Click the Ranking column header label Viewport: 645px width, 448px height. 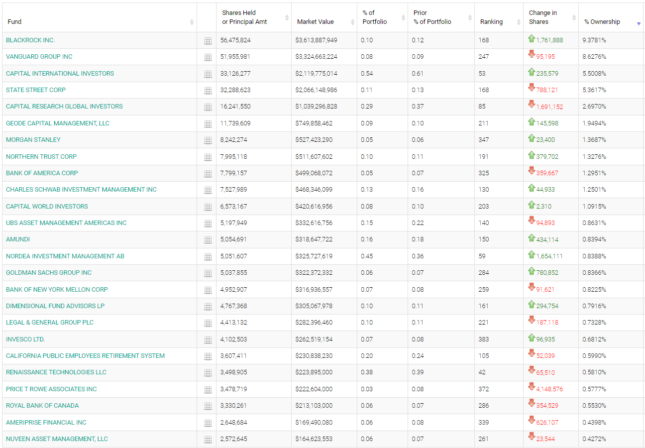(491, 22)
